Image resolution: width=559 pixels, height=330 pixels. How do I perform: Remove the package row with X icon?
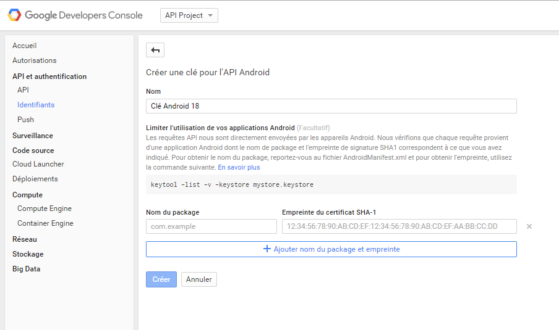[529, 226]
